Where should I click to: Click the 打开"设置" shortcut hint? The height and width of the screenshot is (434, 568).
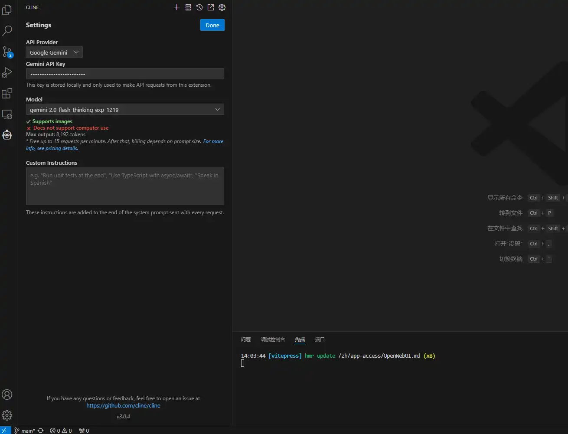[508, 244]
